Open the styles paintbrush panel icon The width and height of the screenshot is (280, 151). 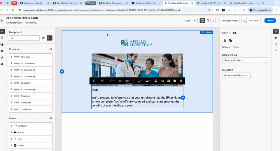point(276,38)
